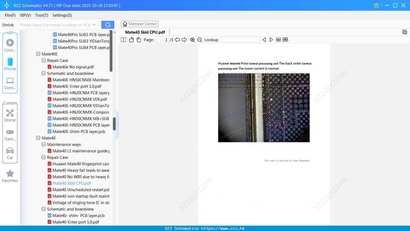Open Mate40e No signal.pdf
410x231 pixels.
(73, 67)
